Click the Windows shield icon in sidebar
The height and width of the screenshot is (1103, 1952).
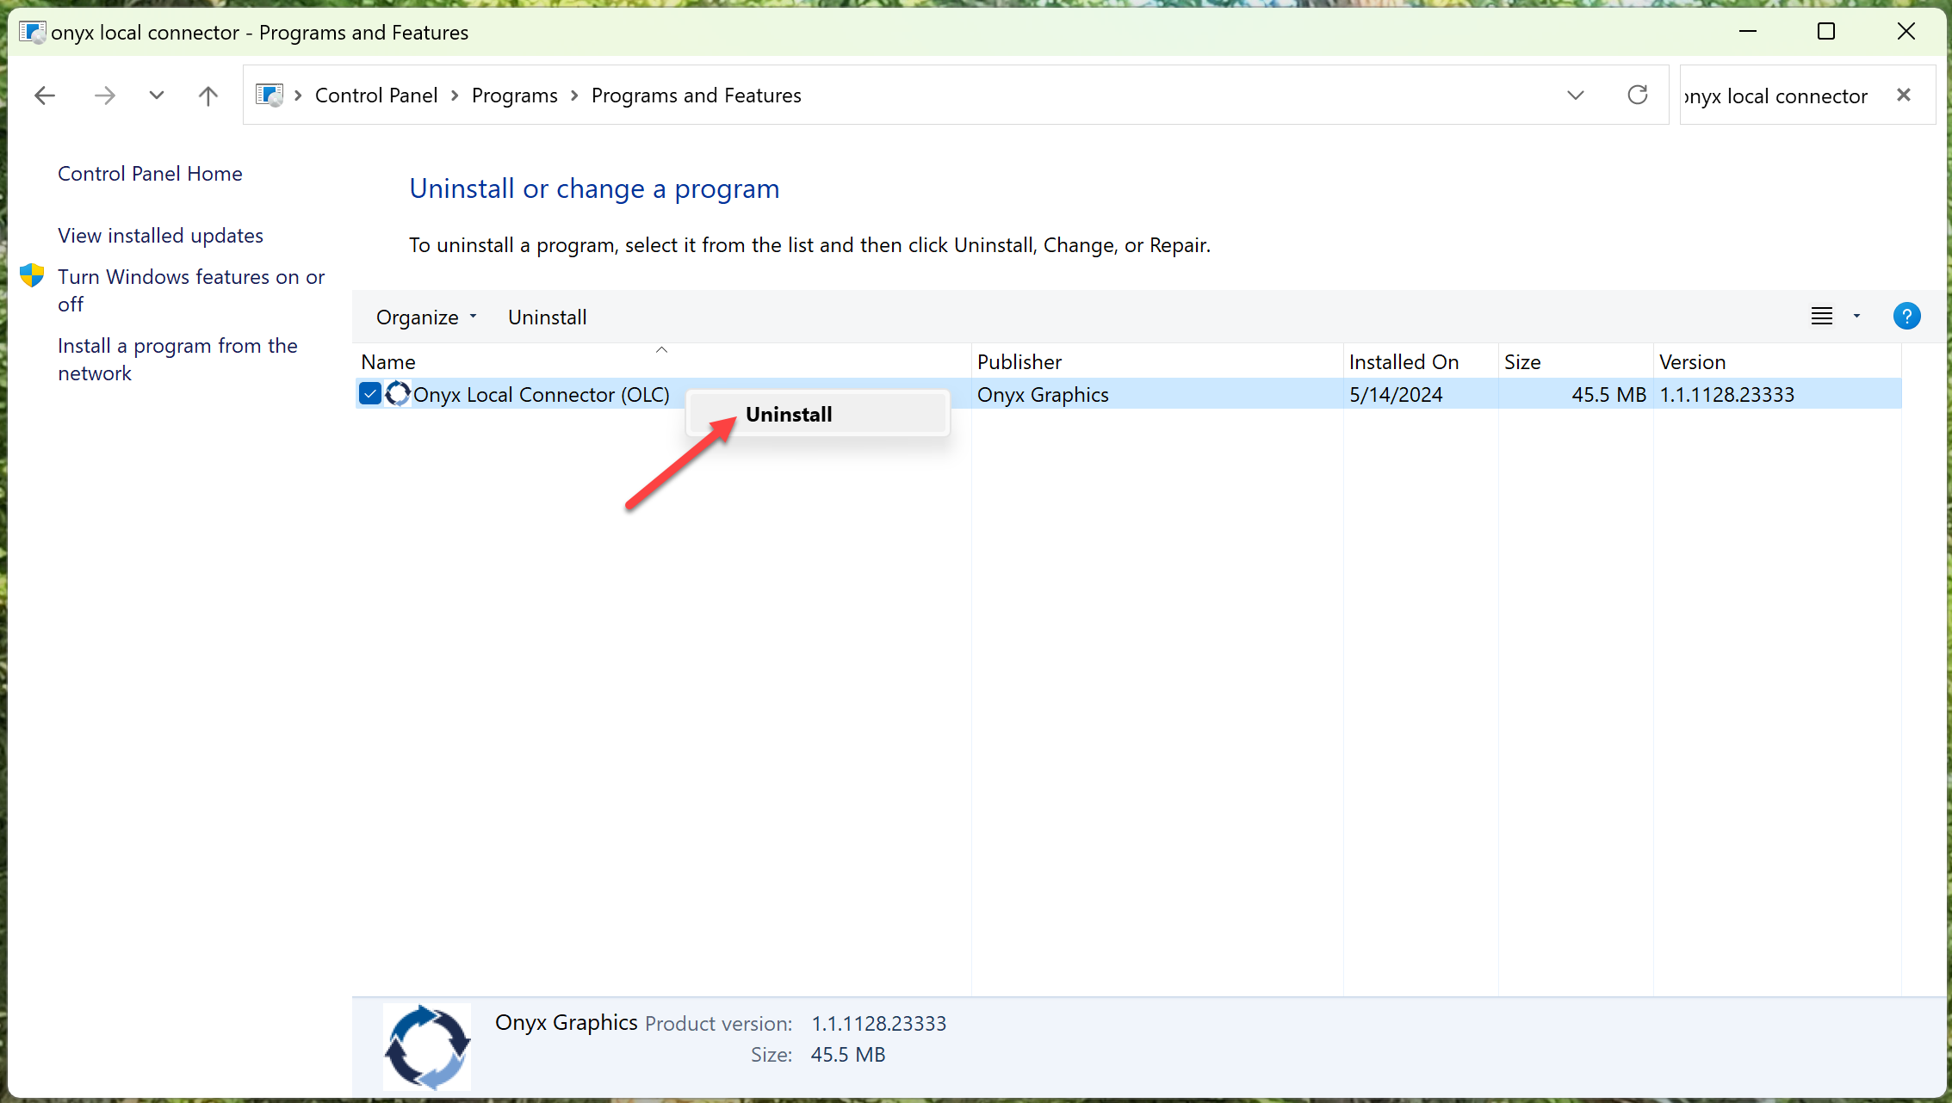tap(32, 275)
